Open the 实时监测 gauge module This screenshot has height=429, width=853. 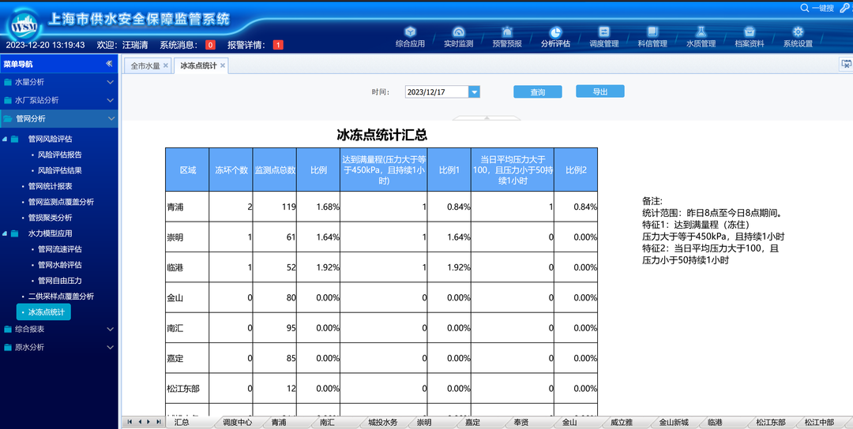pos(459,36)
